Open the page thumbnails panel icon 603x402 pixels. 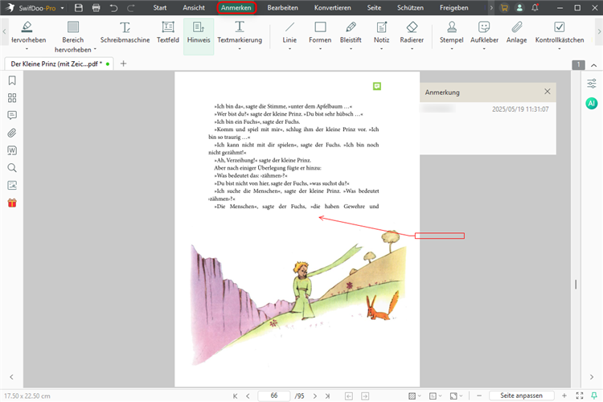pyautogui.click(x=12, y=98)
